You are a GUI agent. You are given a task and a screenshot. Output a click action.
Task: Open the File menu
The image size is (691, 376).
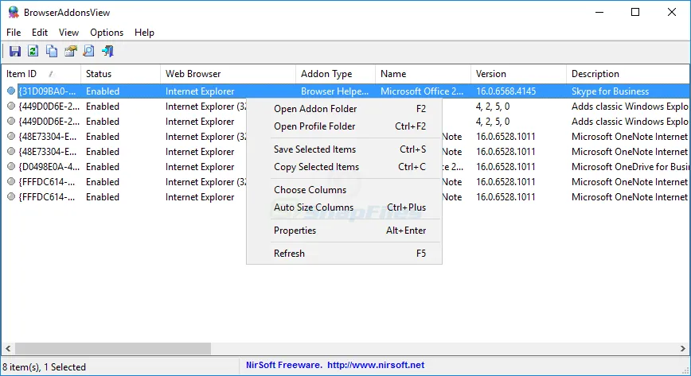14,33
